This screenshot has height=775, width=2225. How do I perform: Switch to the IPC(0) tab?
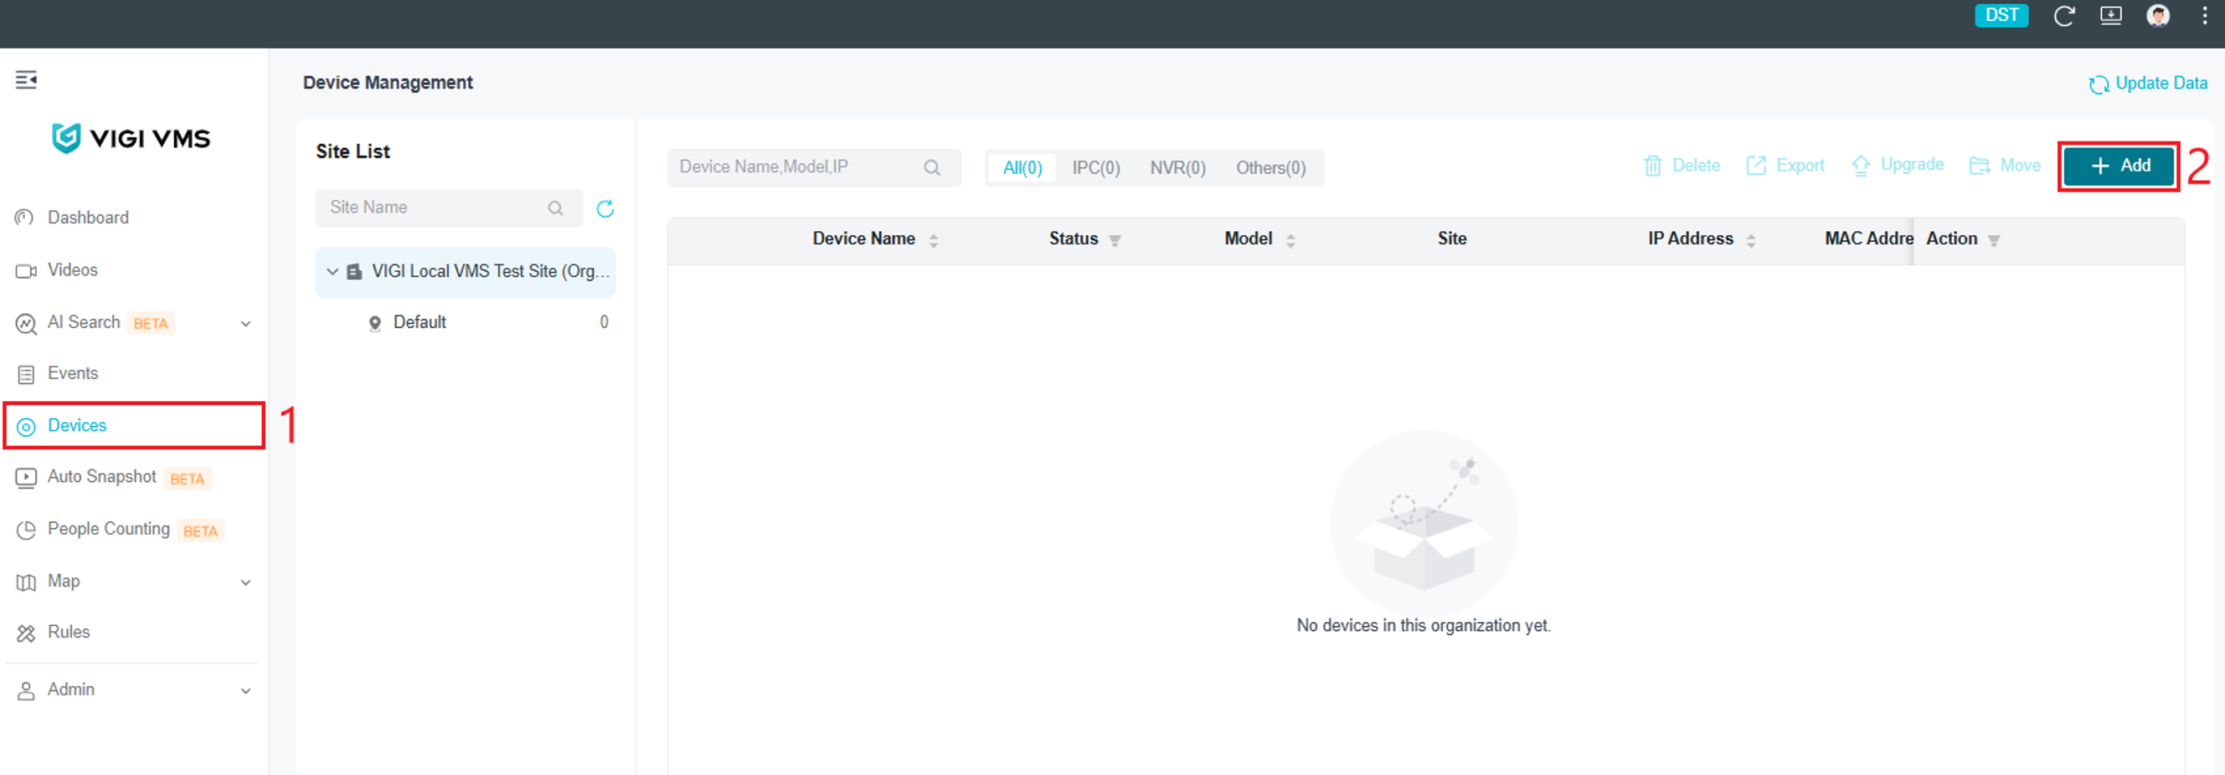tap(1096, 167)
